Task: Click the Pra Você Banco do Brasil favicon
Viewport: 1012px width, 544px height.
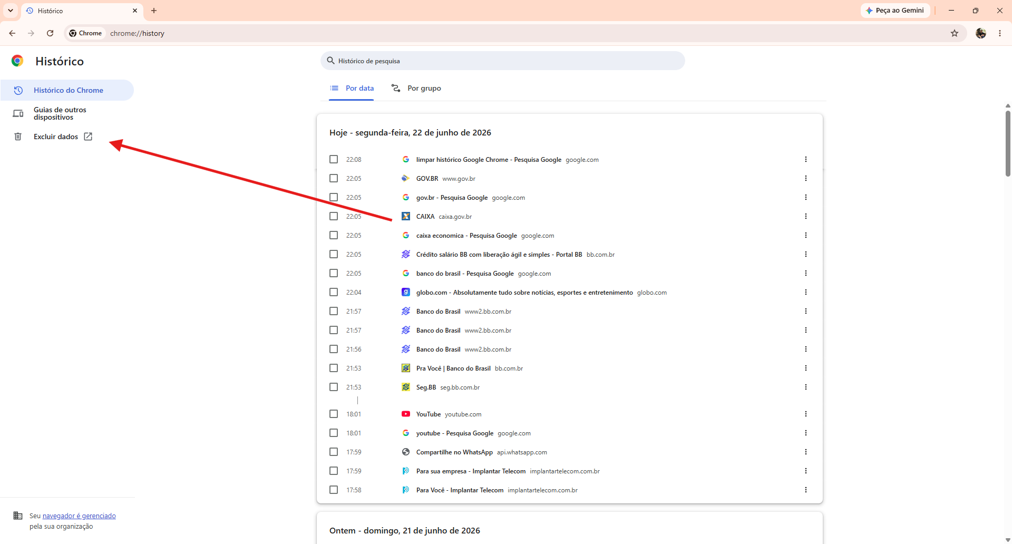Action: tap(405, 368)
